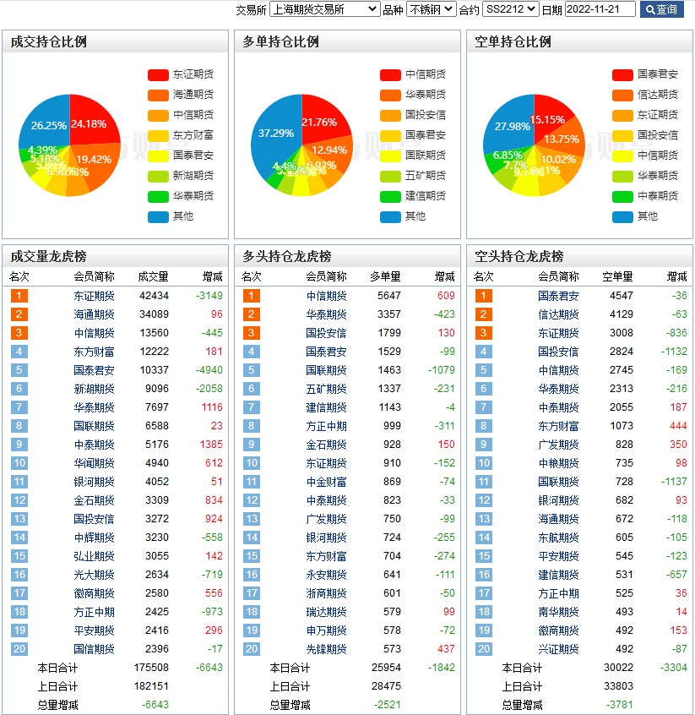This screenshot has height=715, width=695.
Task: Open 东方财富 link in 成交量龙虎榜 row 4
Action: coord(94,352)
